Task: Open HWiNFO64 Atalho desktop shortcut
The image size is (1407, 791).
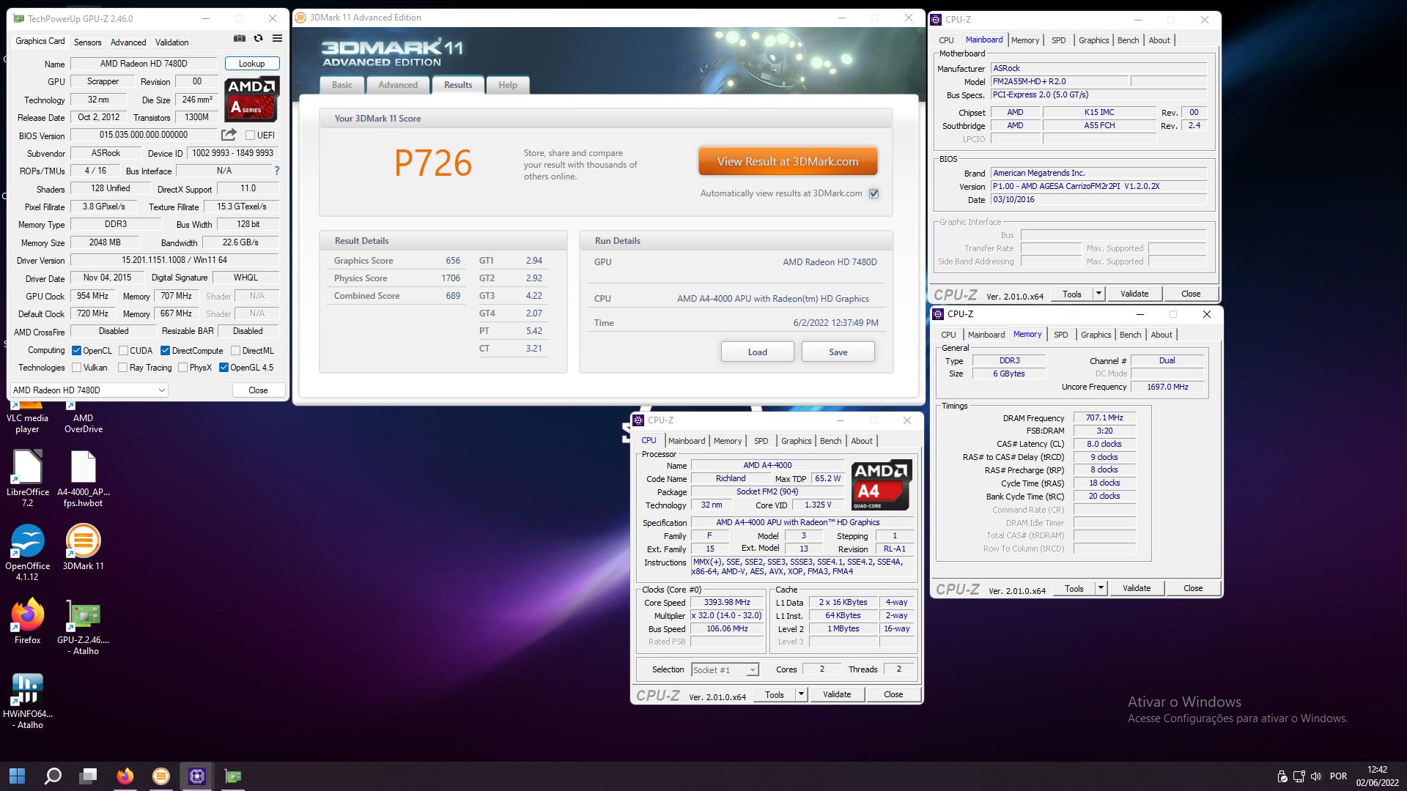Action: click(27, 700)
